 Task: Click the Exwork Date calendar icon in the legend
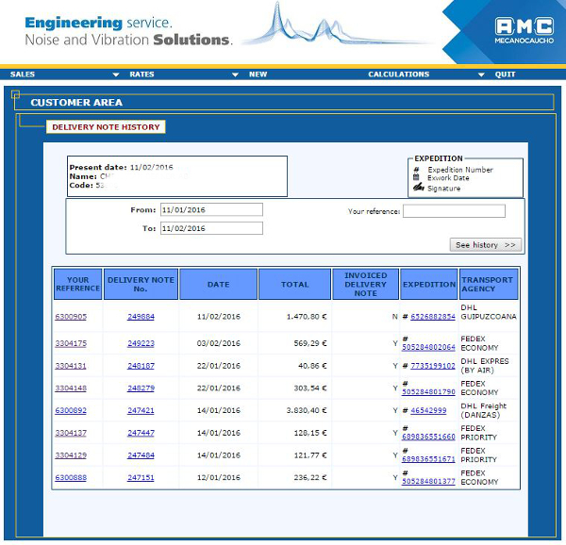click(416, 177)
